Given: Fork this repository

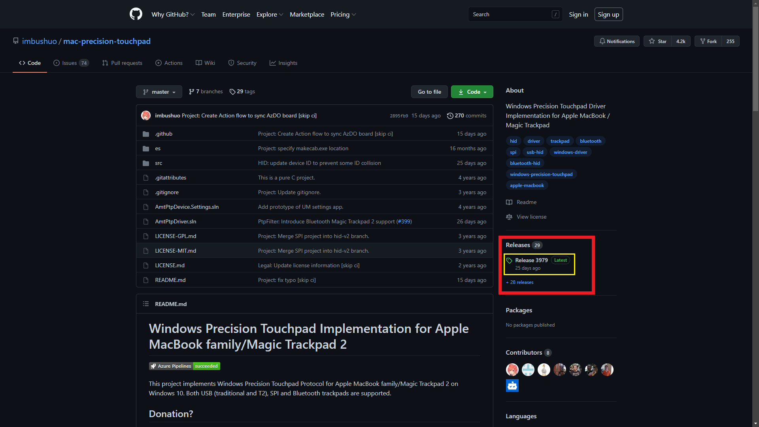Looking at the screenshot, I should 708,41.
